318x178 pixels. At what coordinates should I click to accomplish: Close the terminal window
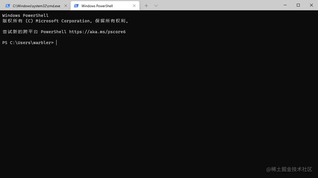click(311, 5)
